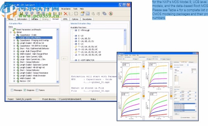
Task: Click the house-shaped toolbar icon
Action: 82,14
